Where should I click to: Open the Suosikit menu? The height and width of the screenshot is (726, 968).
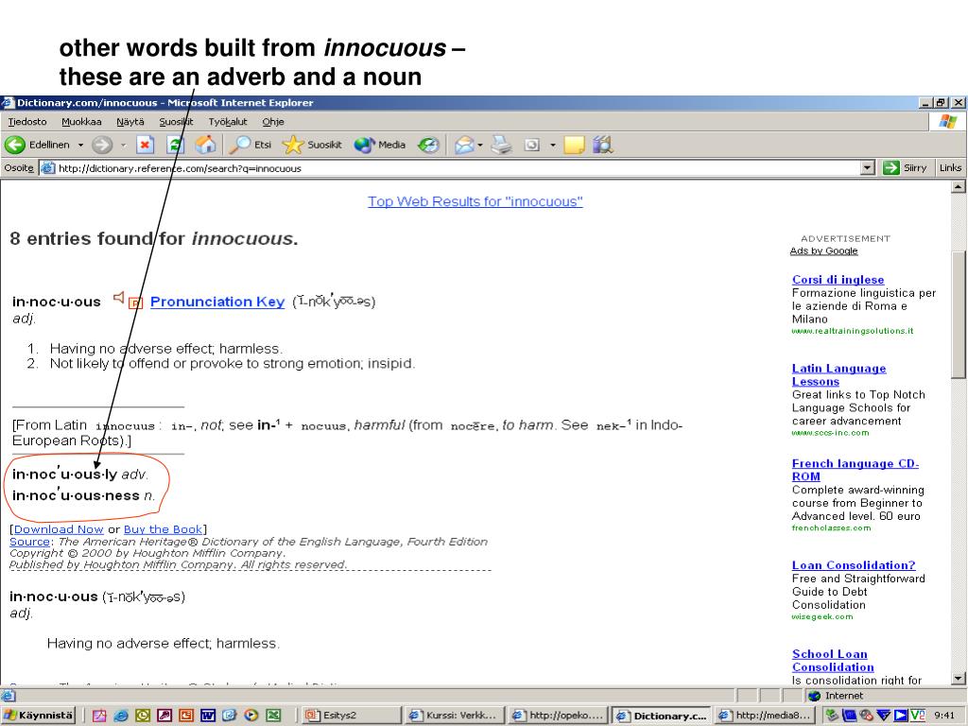click(x=176, y=122)
